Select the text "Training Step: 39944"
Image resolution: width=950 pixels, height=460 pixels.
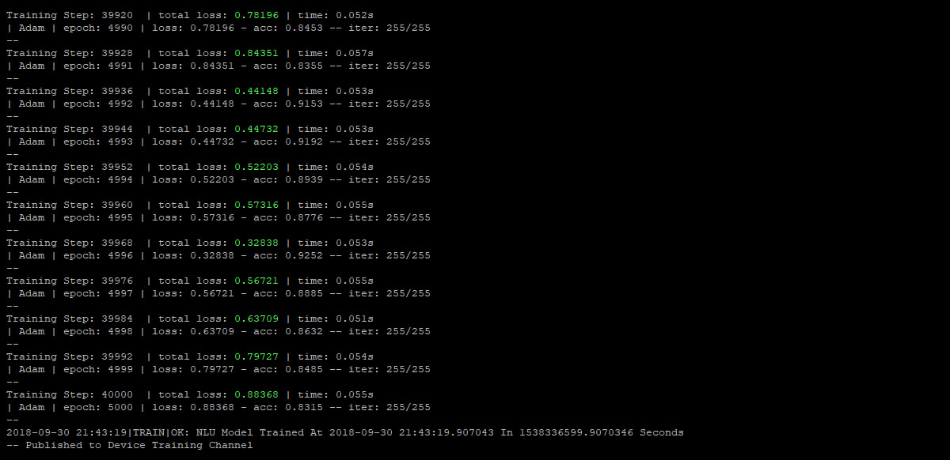(x=70, y=129)
